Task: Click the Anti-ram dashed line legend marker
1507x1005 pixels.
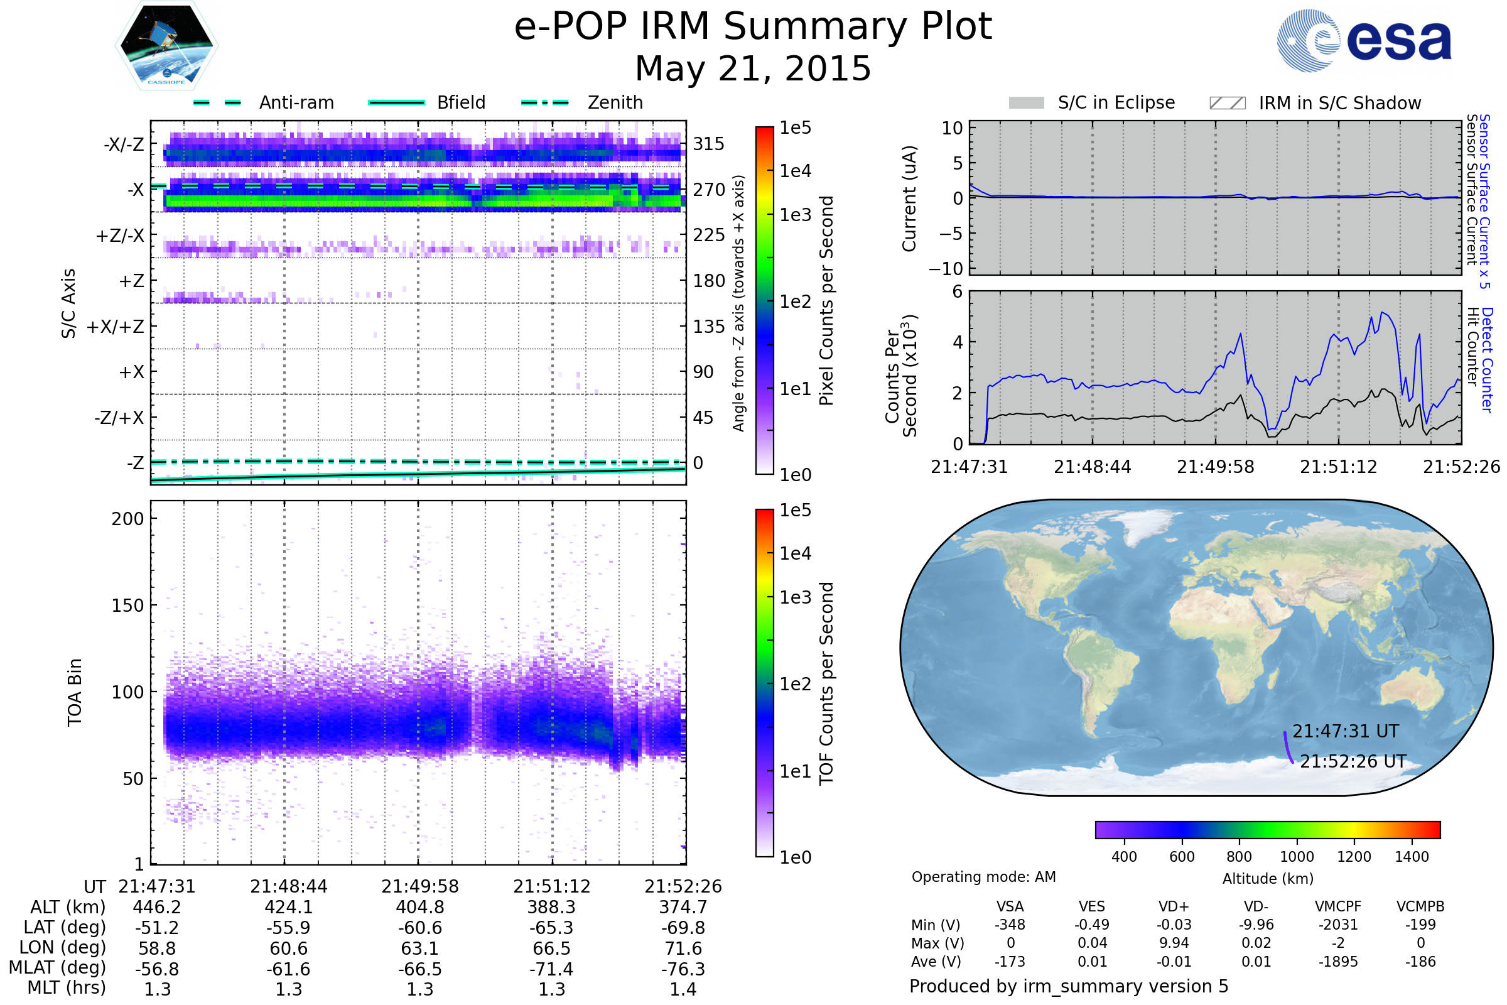Action: coord(217,102)
